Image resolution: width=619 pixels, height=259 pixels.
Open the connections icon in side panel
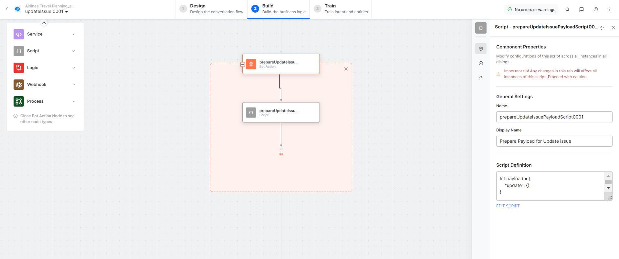coord(481,78)
